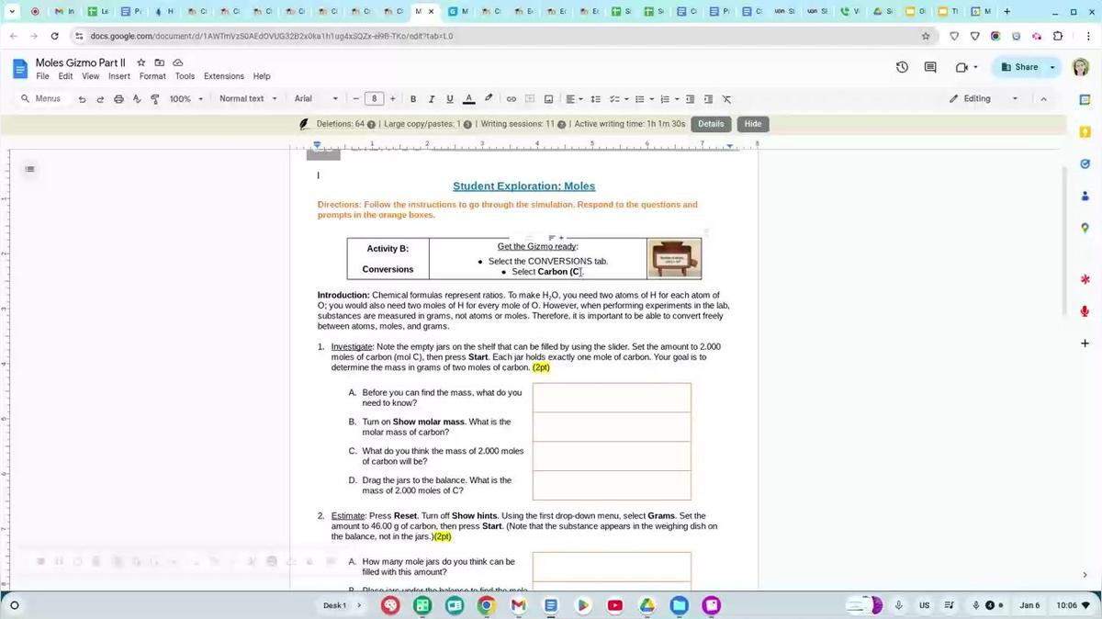This screenshot has width=1102, height=619.
Task: Toggle Bold formatting
Action: (x=413, y=99)
